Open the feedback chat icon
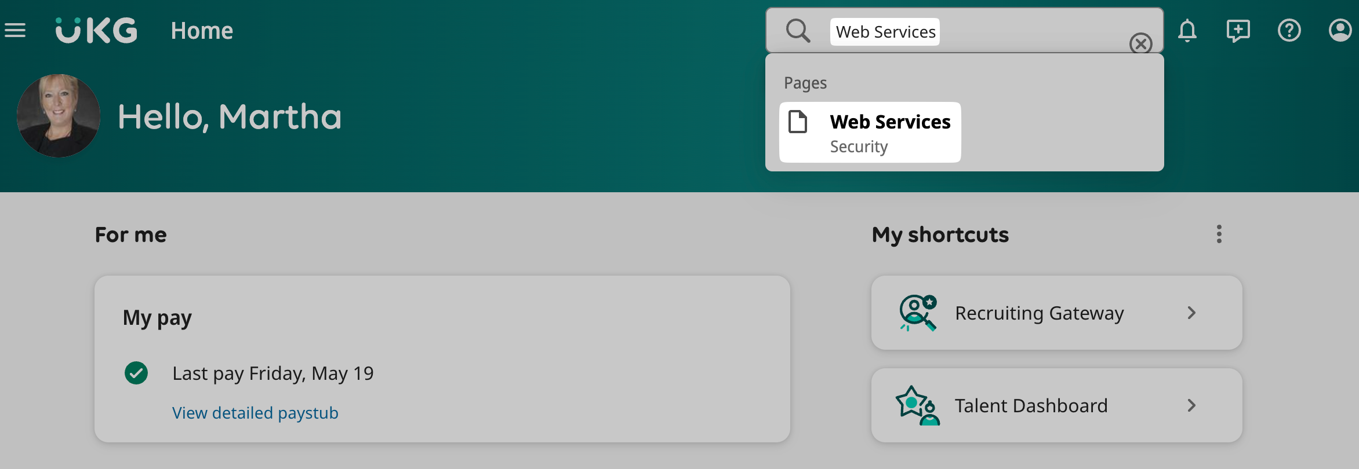The image size is (1359, 469). pyautogui.click(x=1238, y=31)
